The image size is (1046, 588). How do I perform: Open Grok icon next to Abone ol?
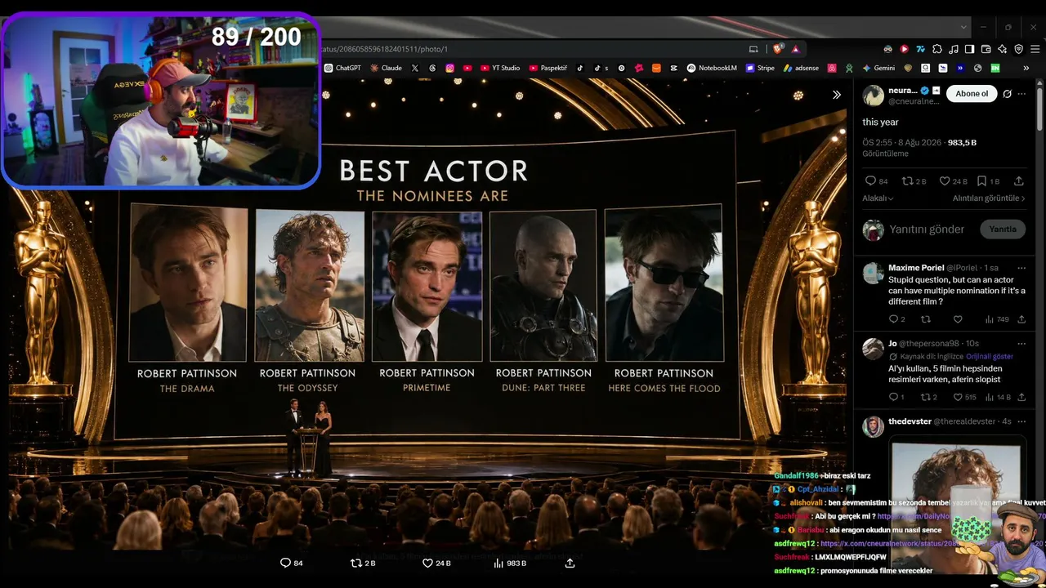click(1007, 93)
